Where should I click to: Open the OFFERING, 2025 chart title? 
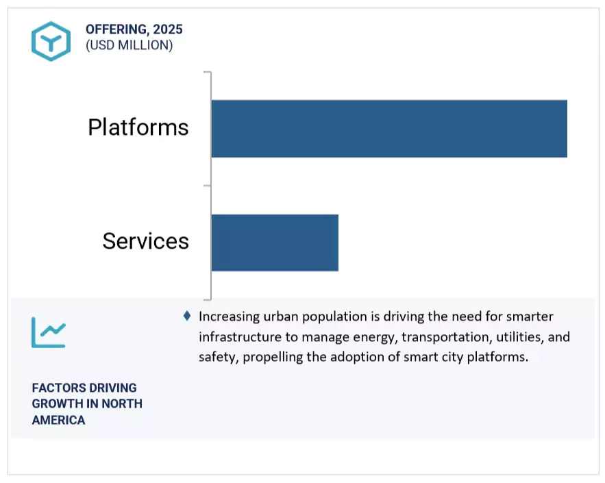(134, 29)
